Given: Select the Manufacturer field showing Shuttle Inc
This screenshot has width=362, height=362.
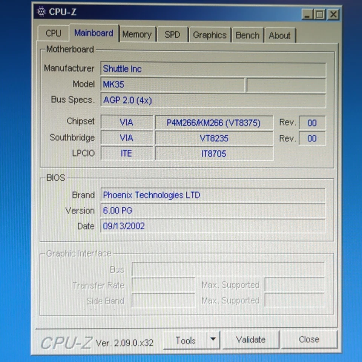Looking at the screenshot, I should click(213, 69).
